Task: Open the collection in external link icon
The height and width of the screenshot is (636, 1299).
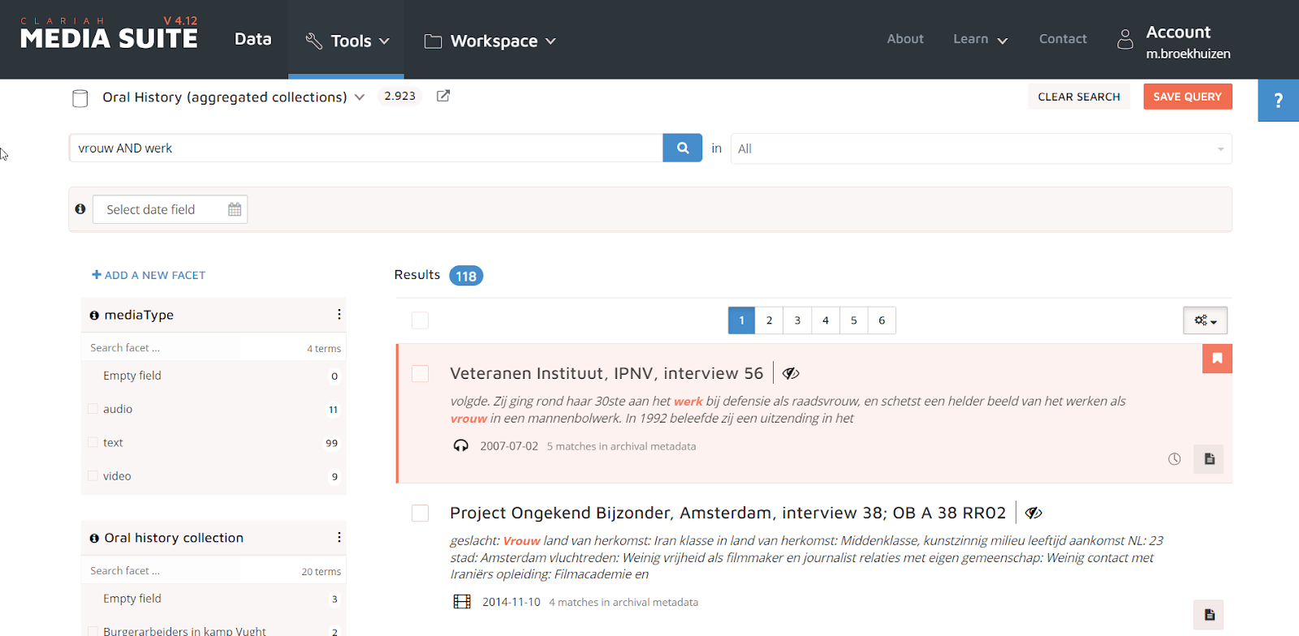Action: [443, 97]
